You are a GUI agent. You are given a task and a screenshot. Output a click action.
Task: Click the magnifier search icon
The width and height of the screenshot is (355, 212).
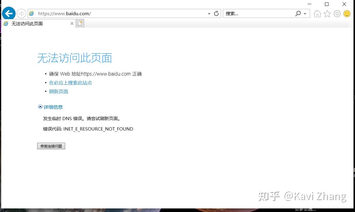(298, 14)
